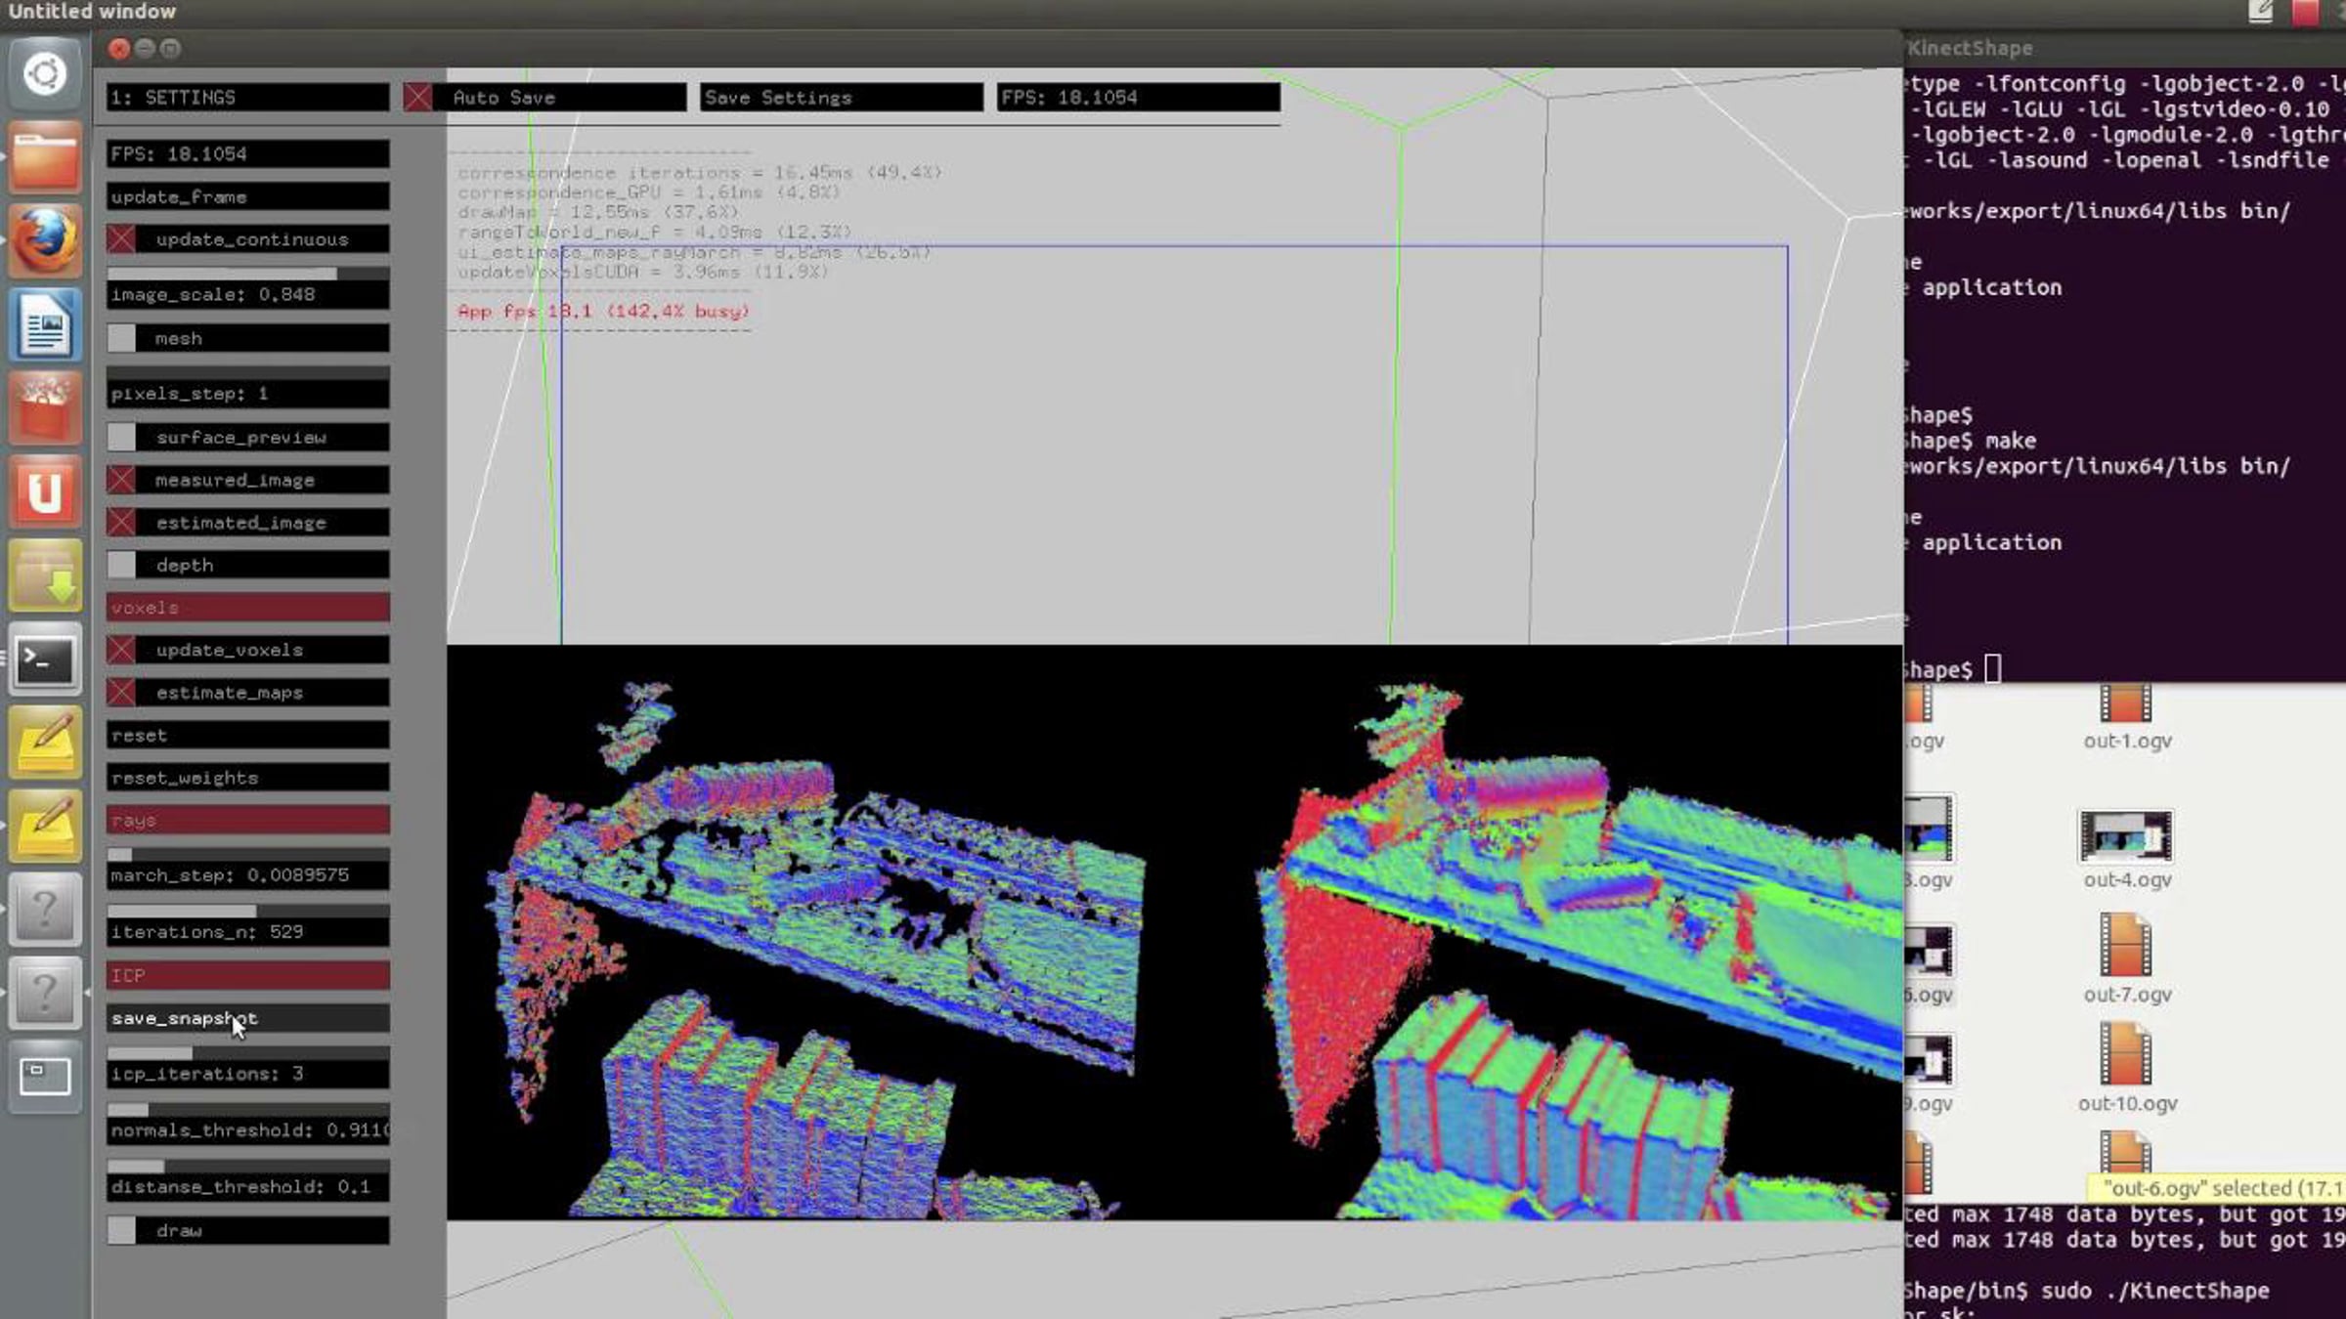Disable update_voxels toggle
Screen dimensions: 2346x1319
[121, 650]
